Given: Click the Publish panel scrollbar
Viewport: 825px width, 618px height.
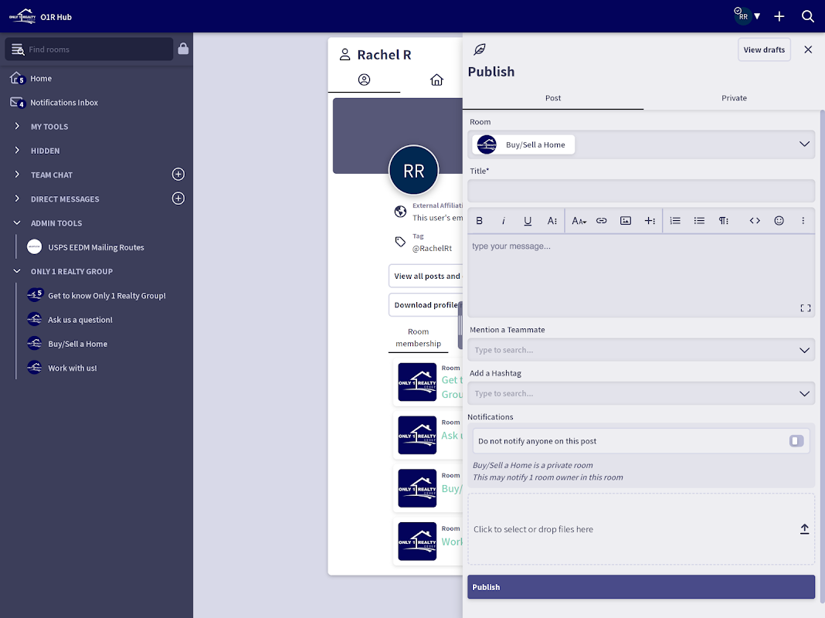Looking at the screenshot, I should [x=823, y=355].
